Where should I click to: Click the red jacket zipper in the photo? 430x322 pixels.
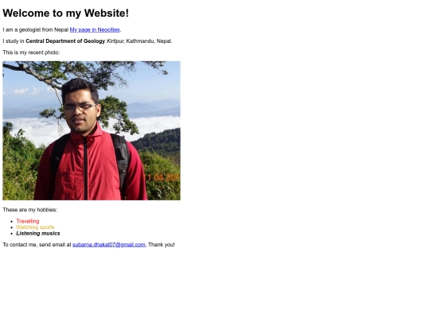click(x=85, y=167)
